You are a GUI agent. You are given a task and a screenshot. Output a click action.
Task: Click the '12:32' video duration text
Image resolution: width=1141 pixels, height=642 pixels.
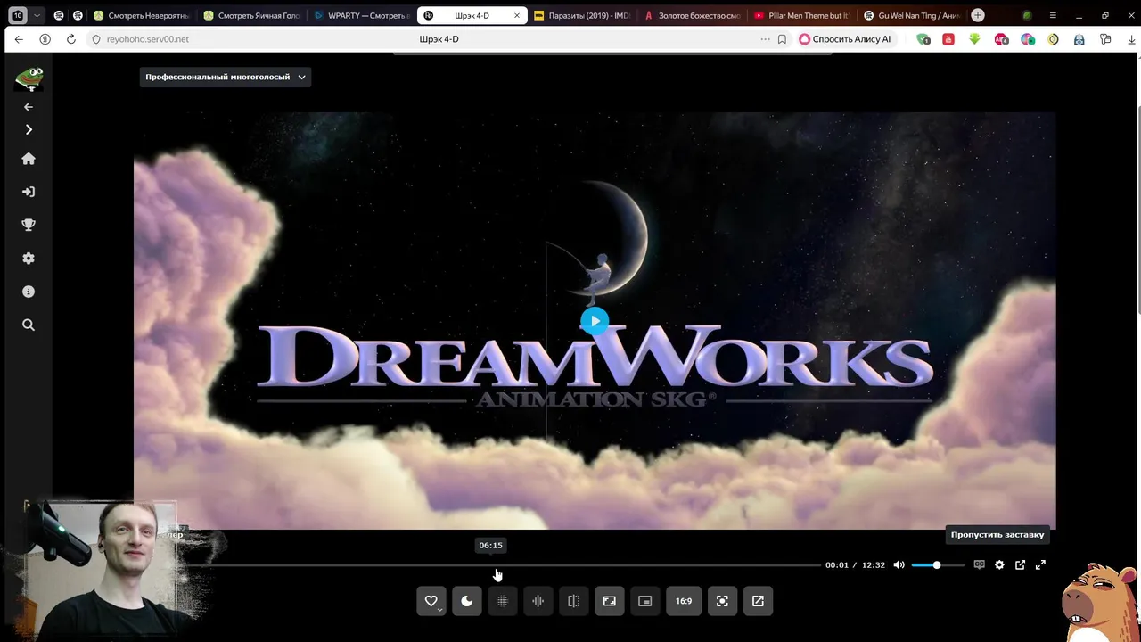[x=874, y=564]
